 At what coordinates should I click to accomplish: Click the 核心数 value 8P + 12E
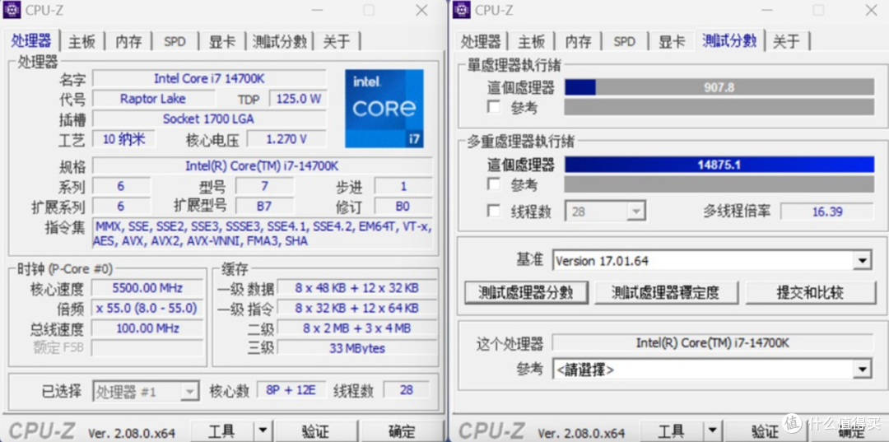pos(292,390)
